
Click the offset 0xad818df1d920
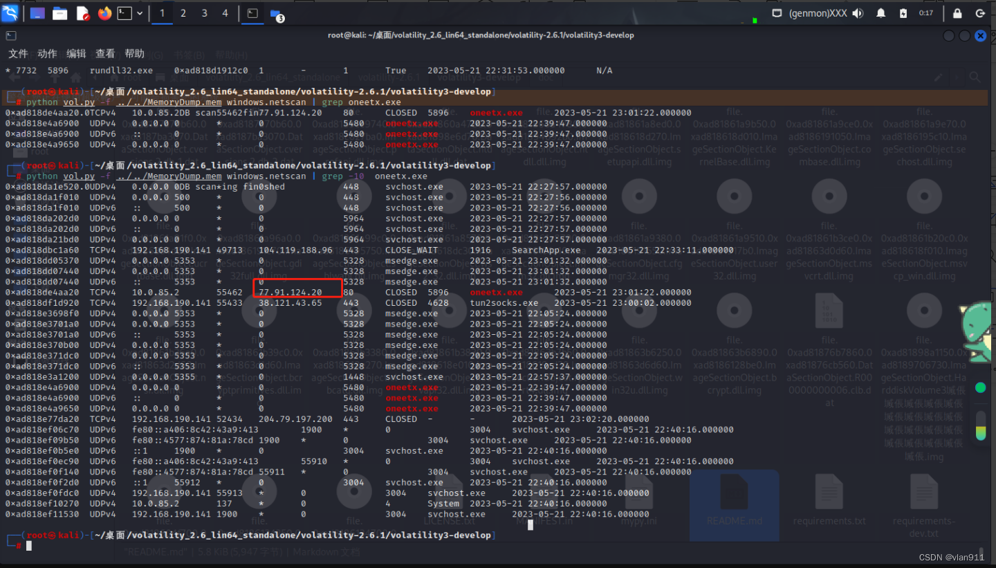coord(42,303)
